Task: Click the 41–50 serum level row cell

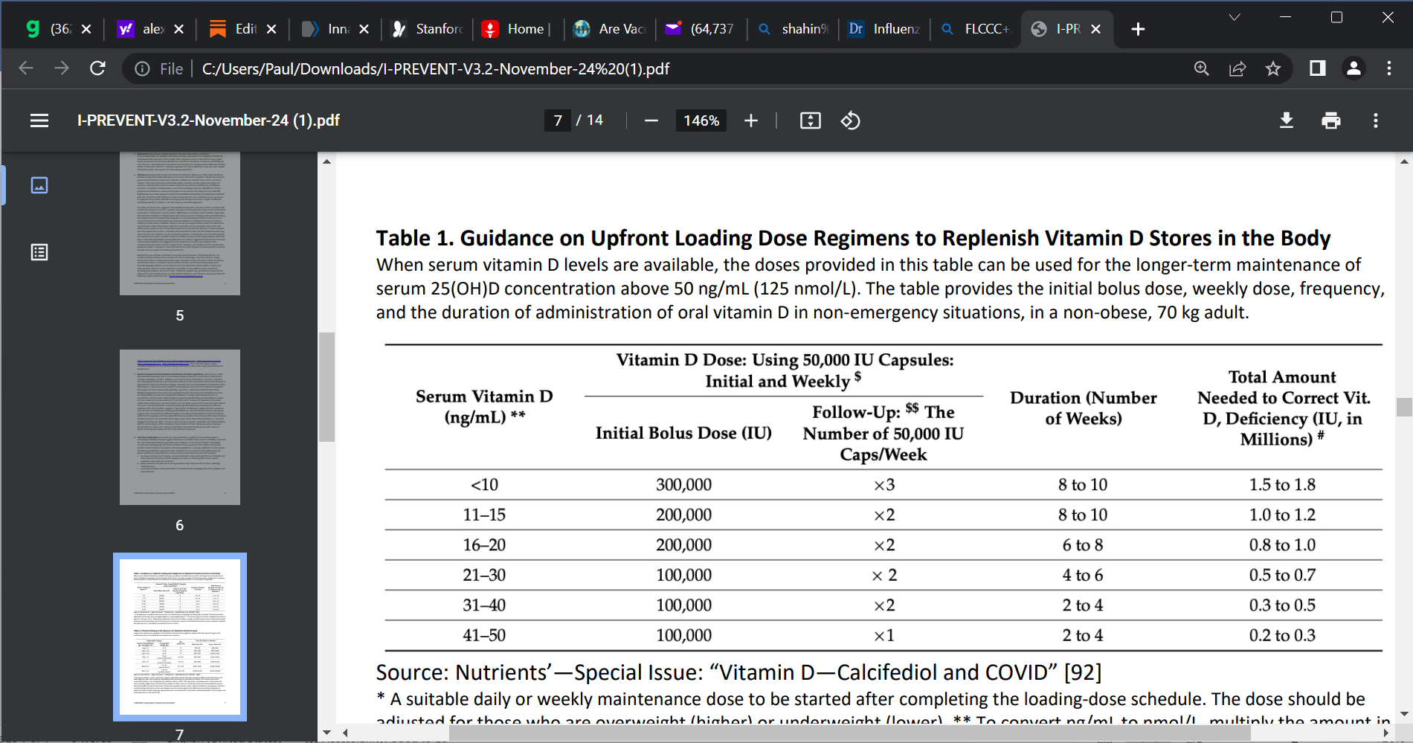Action: pos(484,635)
